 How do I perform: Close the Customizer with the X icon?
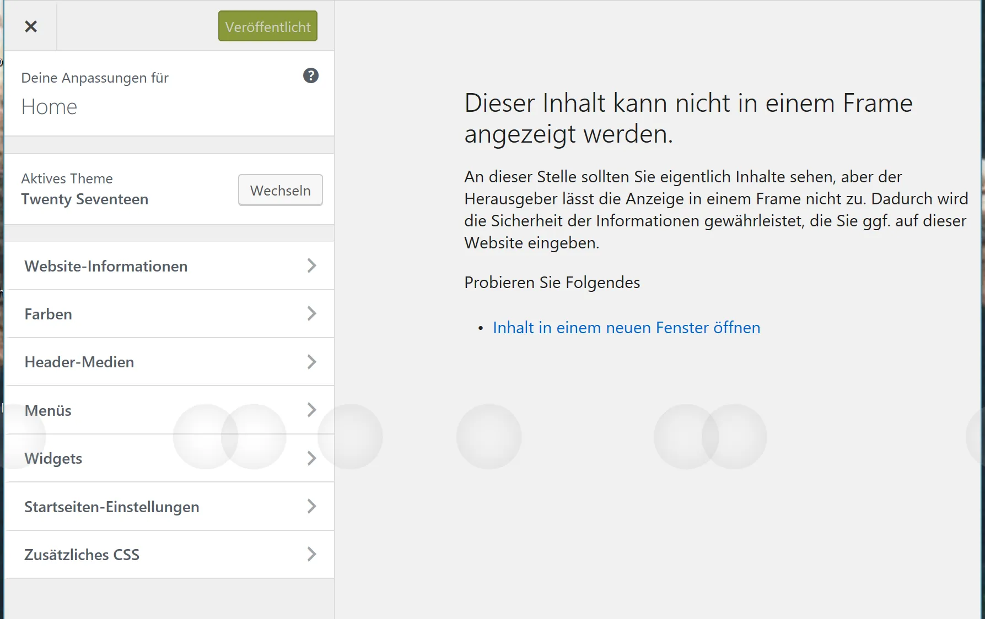pyautogui.click(x=31, y=26)
